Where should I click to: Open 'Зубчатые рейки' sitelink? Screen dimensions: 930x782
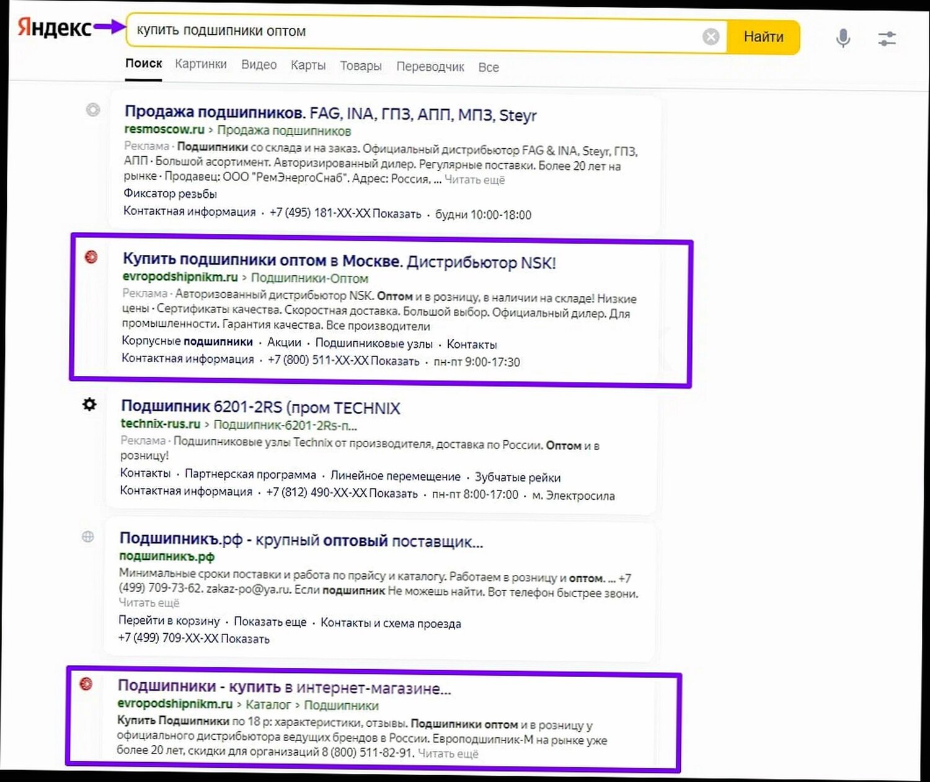[x=518, y=478]
